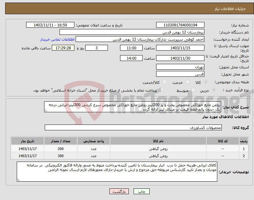This screenshot has height=200, width=254.
Task: Click the response deadline date 1403/11/15
Action: 180,48
